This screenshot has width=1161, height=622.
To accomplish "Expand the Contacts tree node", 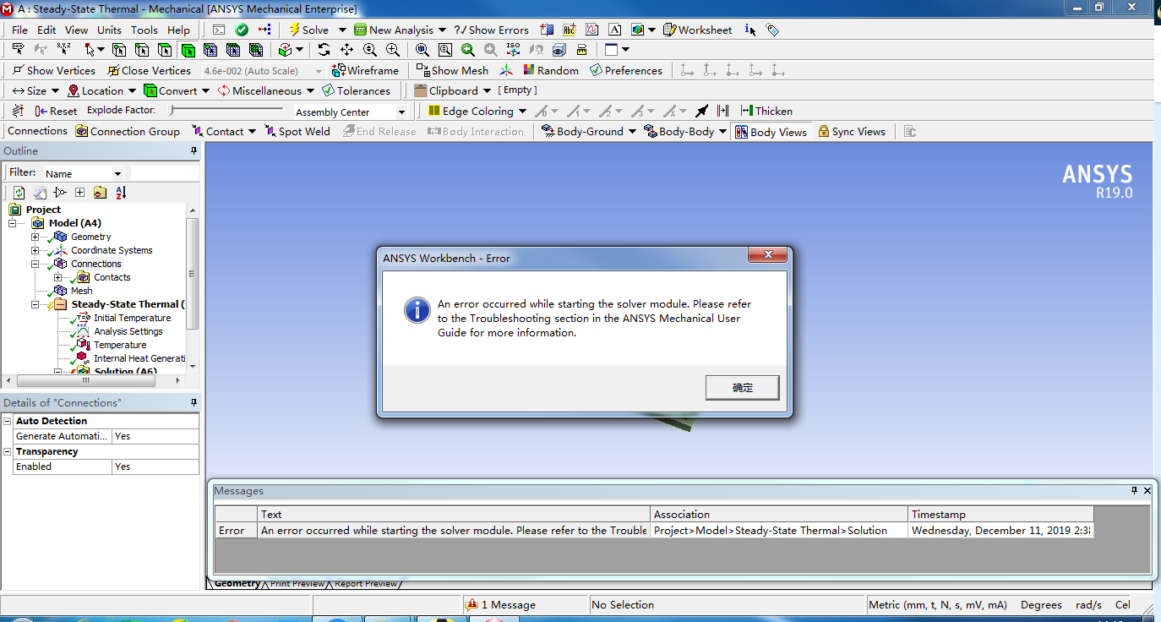I will point(57,277).
